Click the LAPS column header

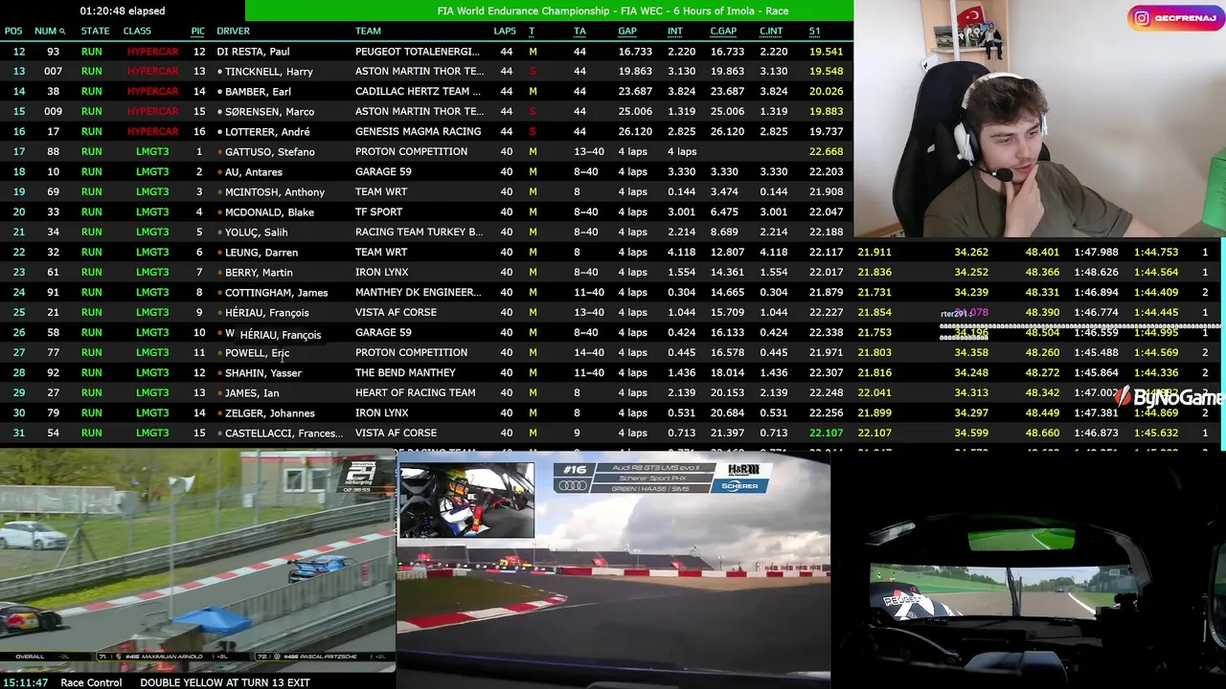(505, 32)
